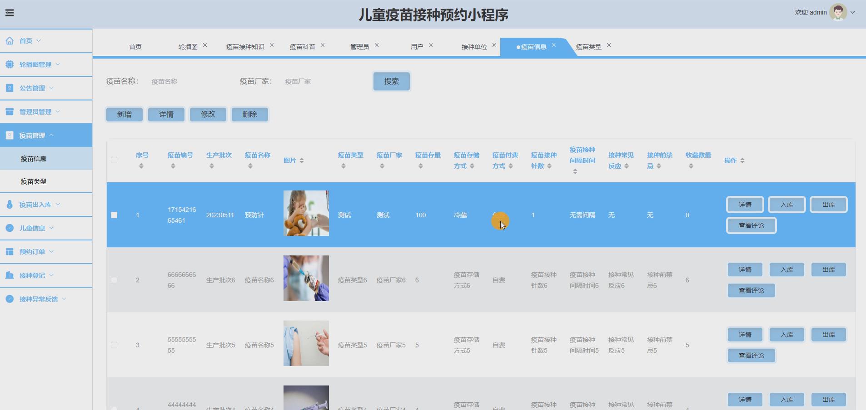Open the admin avatar picture top-right
866x410 pixels.
(x=837, y=12)
